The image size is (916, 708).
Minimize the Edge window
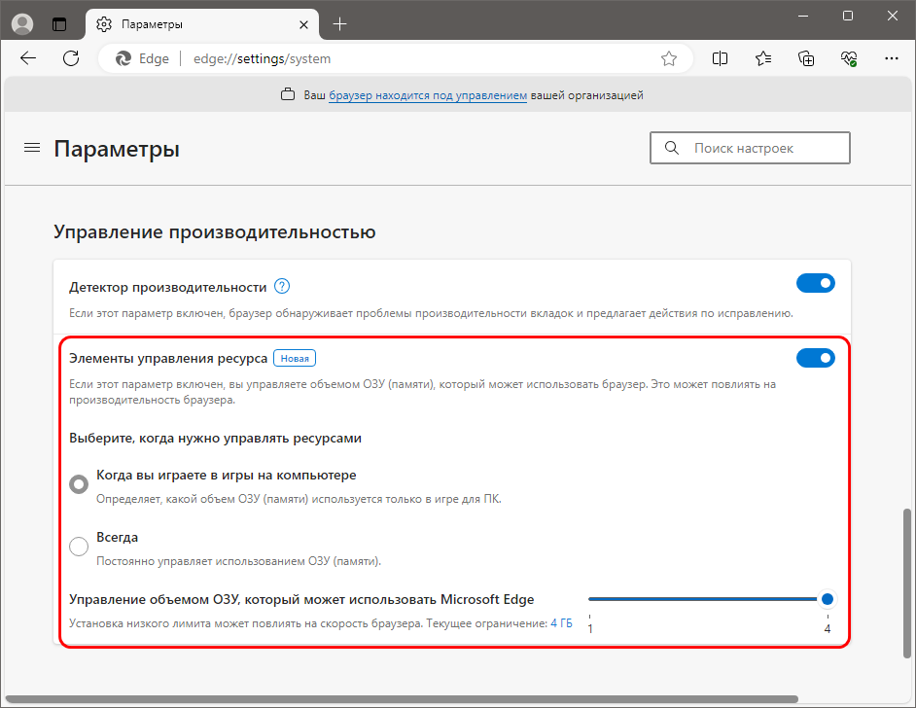pos(803,17)
